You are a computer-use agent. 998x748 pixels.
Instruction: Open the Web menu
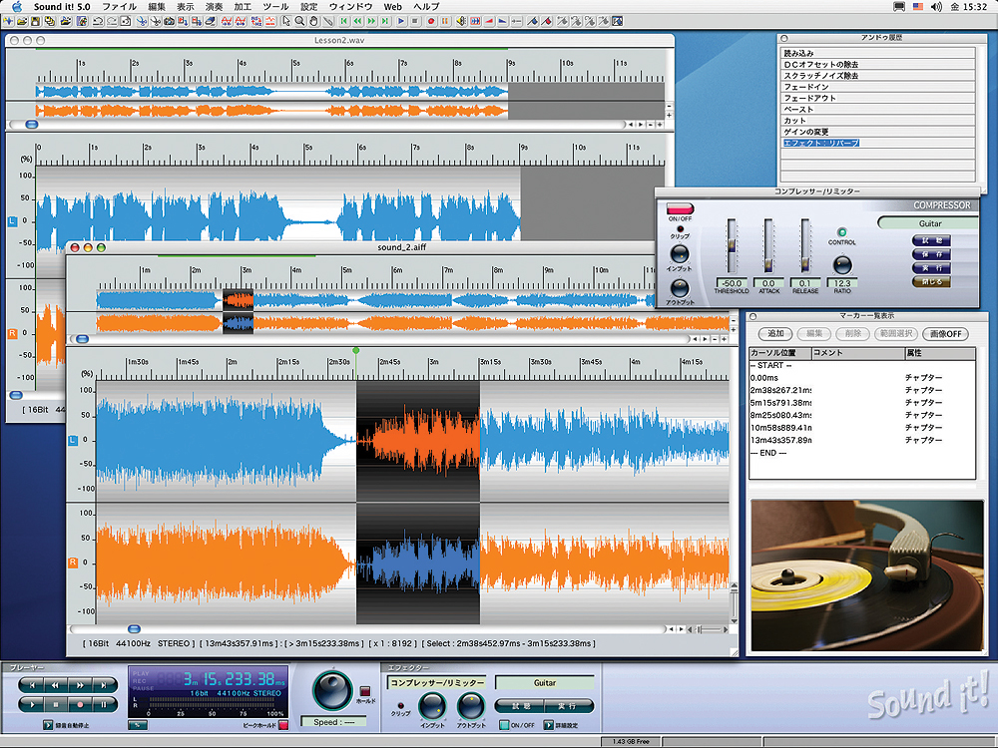point(392,6)
